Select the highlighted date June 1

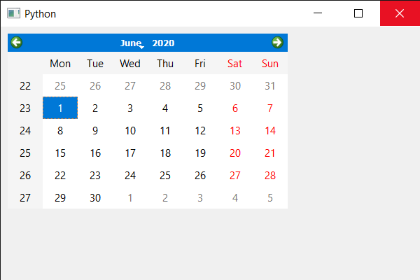coord(60,108)
